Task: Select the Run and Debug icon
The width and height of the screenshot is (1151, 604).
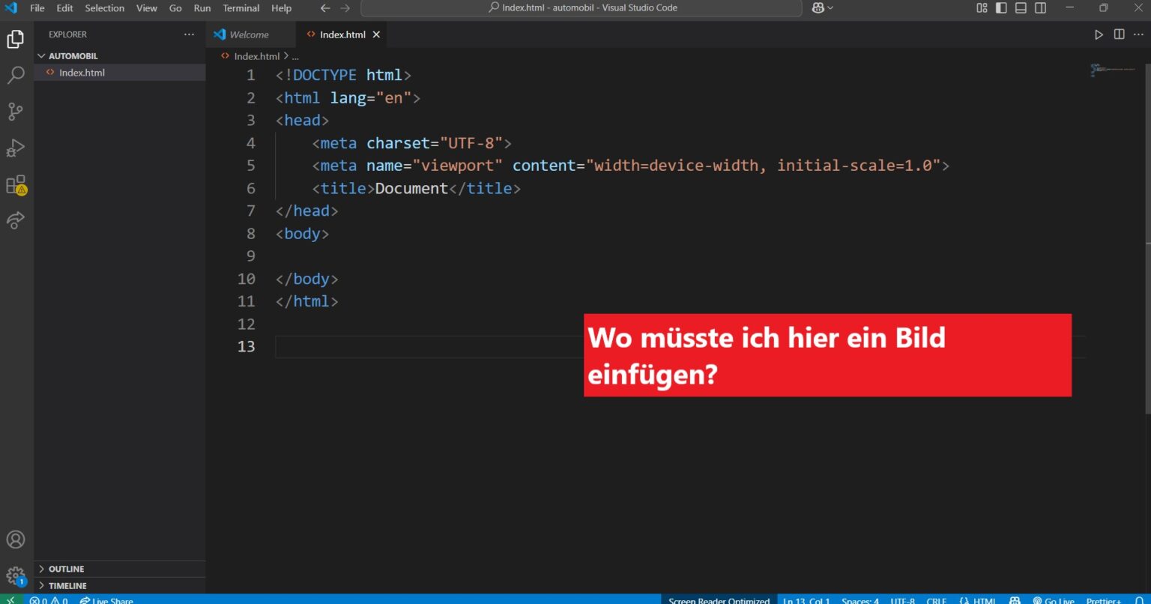Action: tap(15, 148)
